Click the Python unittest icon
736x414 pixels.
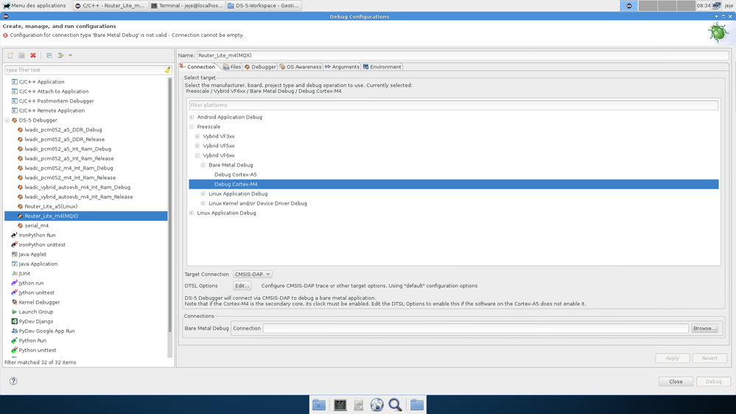tap(14, 350)
